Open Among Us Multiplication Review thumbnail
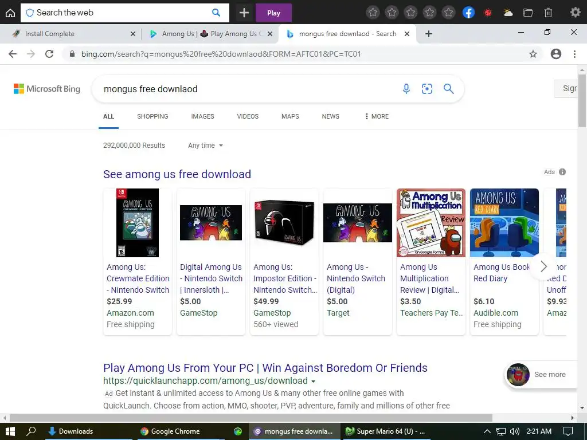 pos(431,223)
